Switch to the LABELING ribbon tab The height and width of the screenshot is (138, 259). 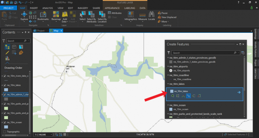[x=129, y=8]
